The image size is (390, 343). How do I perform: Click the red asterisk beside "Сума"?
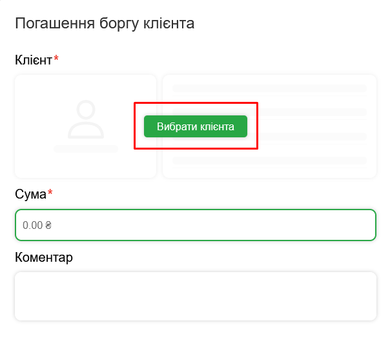point(50,193)
